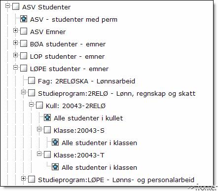This screenshot has width=218, height=191.
Task: Click the person icon under Klasse:20043-T
Action: click(55, 167)
